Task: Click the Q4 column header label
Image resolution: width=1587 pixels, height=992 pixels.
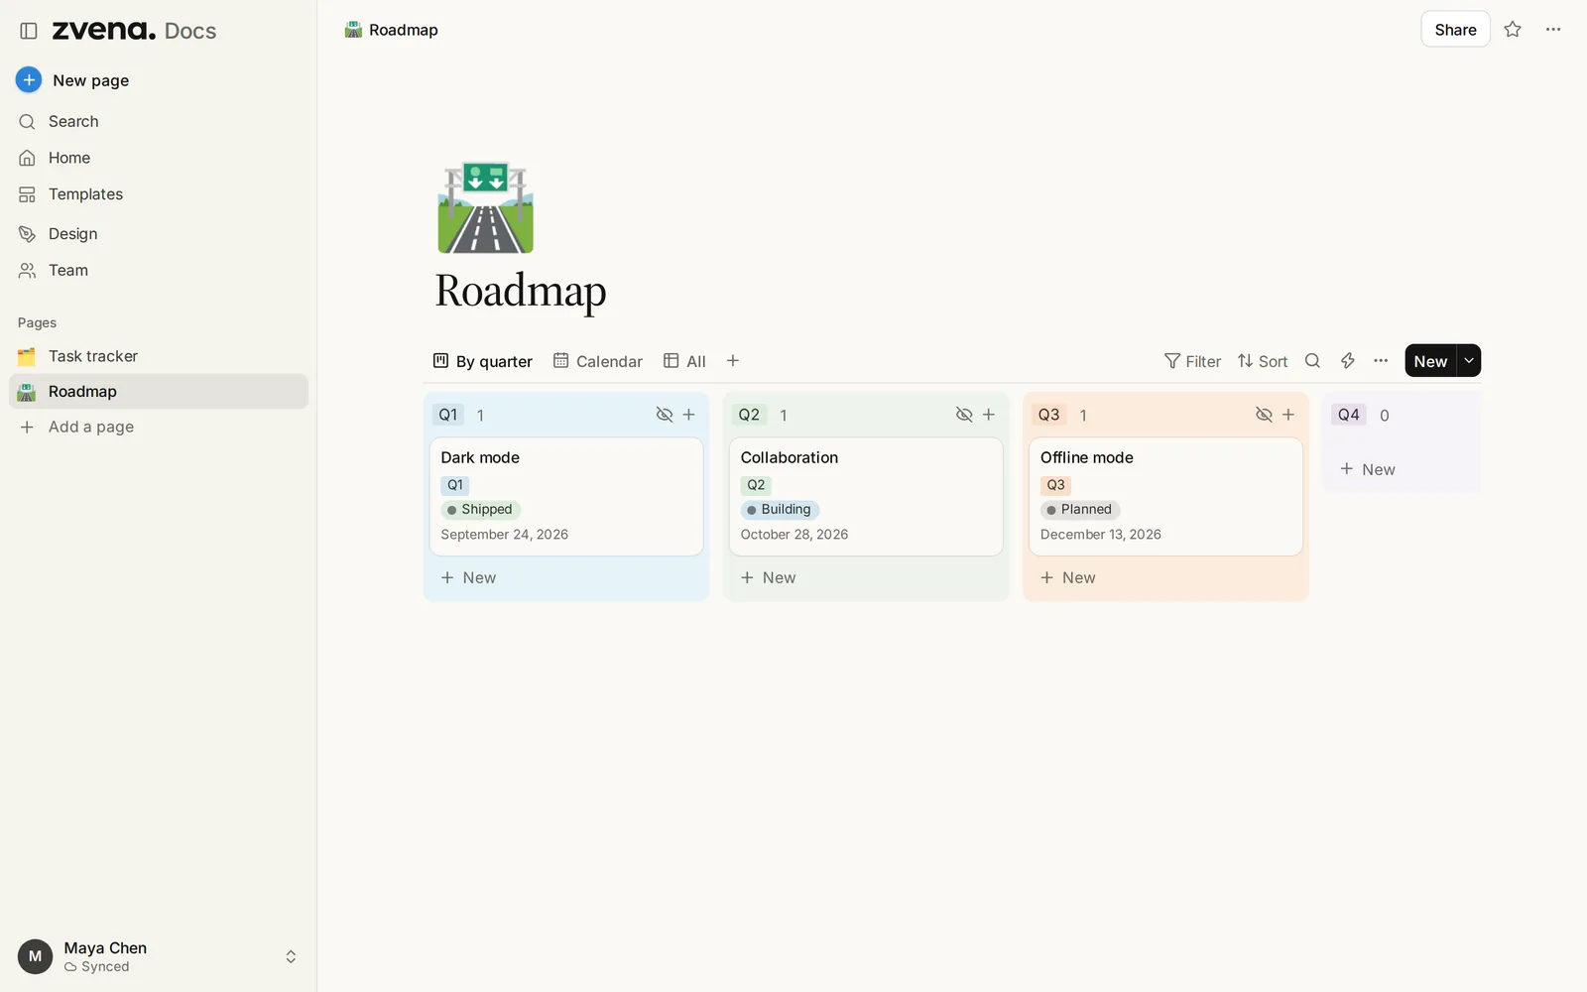Action: coord(1349,415)
